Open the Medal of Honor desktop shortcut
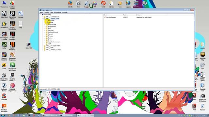Screen dimensions: 209x117 [x=12, y=77]
